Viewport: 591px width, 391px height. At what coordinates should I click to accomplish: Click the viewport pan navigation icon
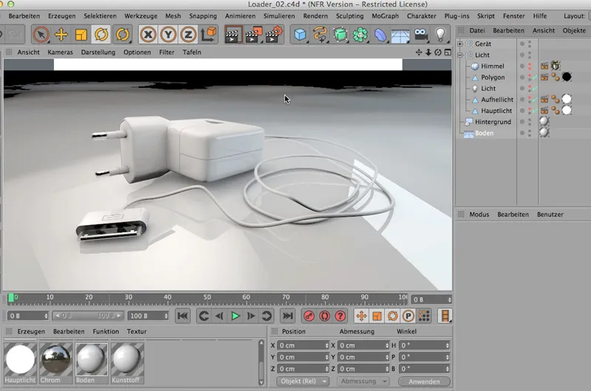pos(419,52)
